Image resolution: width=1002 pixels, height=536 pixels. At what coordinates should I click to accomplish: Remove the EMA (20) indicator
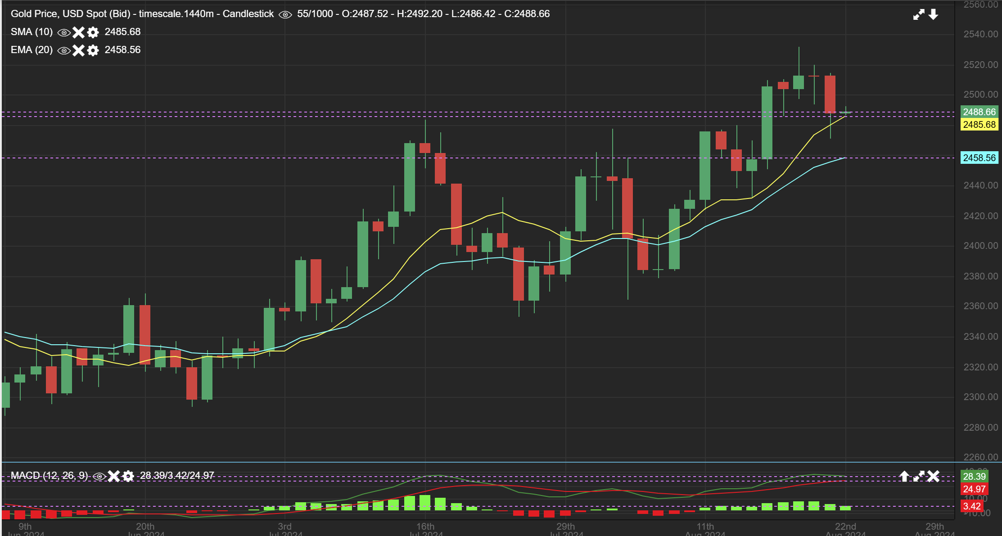[78, 50]
